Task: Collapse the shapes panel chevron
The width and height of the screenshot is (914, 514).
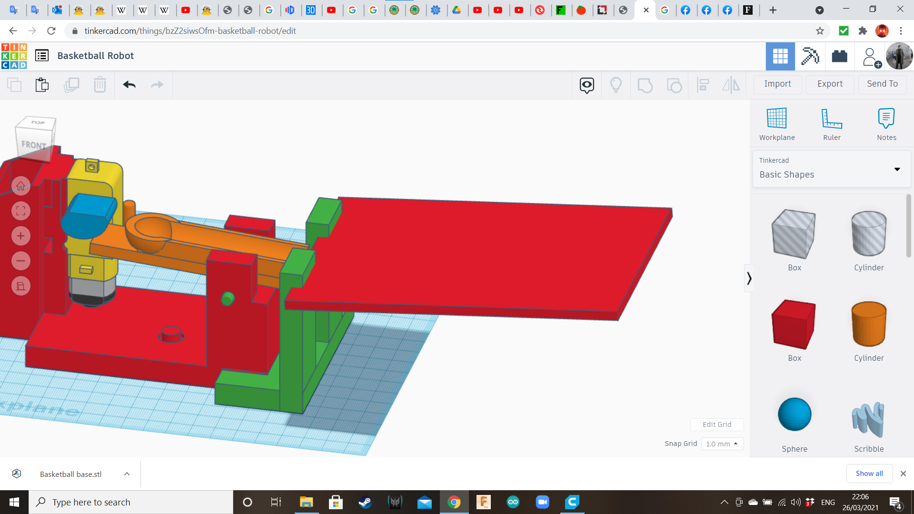Action: [749, 278]
